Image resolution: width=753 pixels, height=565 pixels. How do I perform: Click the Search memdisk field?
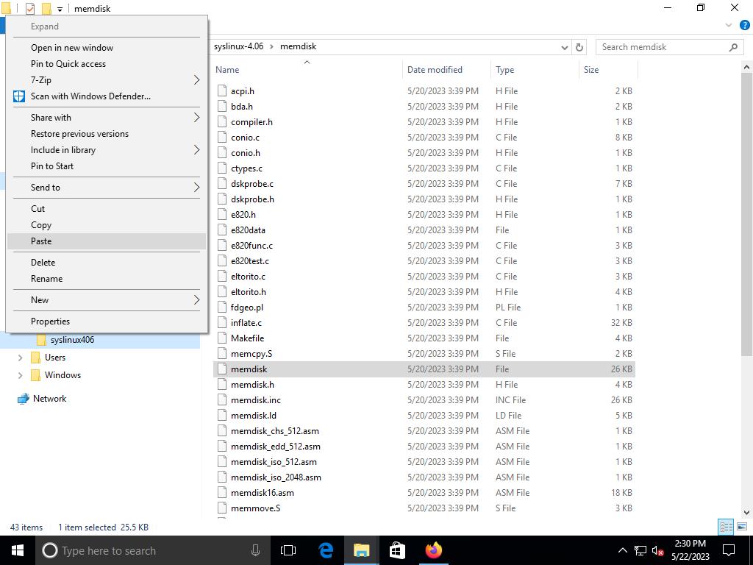662,47
